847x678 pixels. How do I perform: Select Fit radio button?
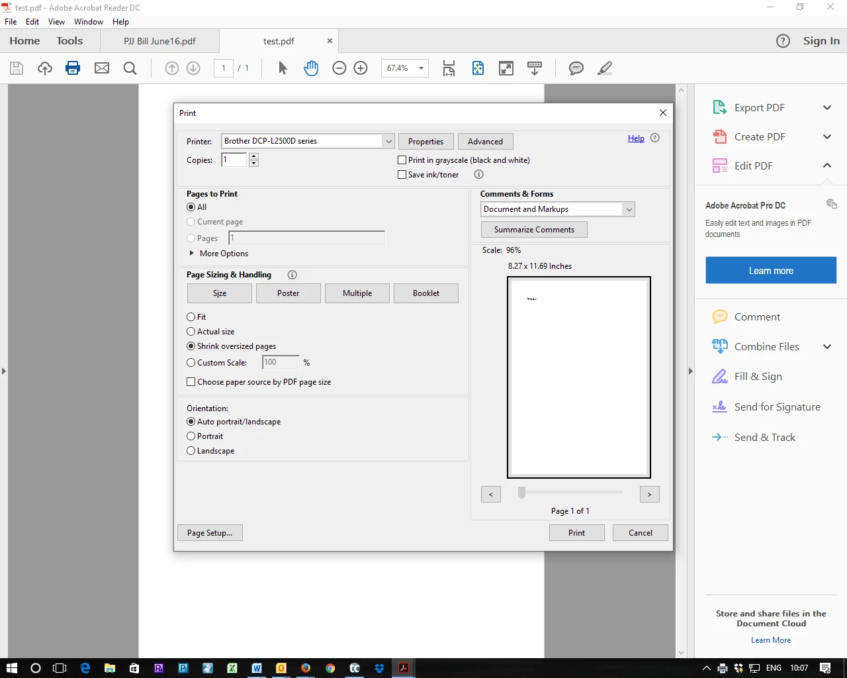(191, 317)
